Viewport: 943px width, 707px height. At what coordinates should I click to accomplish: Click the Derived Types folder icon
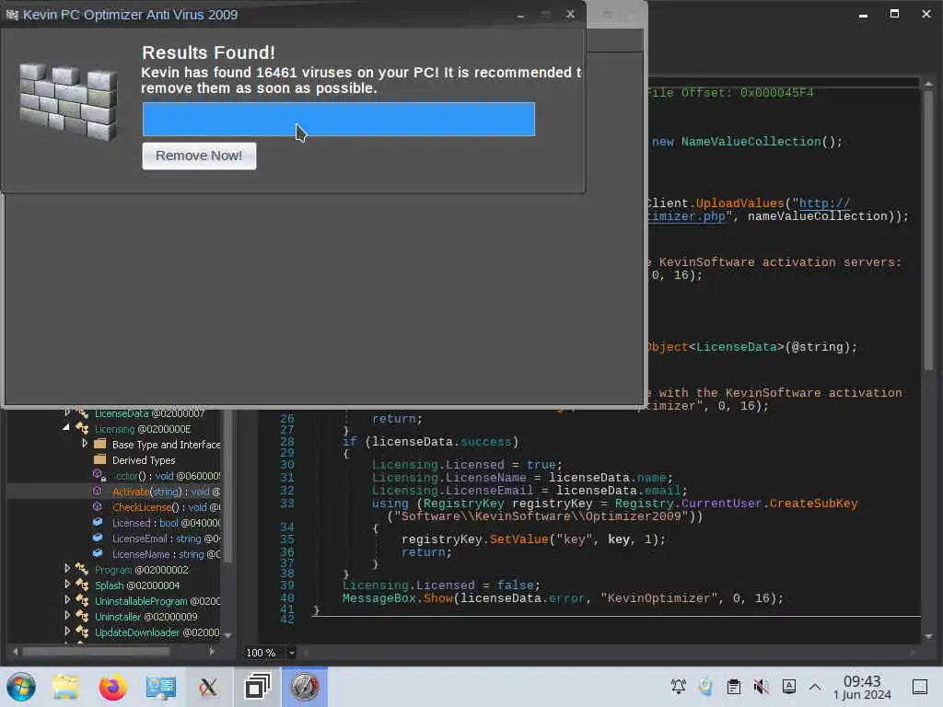point(100,460)
